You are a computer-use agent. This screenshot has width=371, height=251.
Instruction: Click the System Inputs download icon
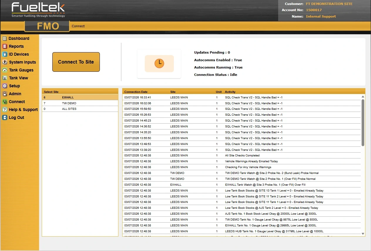pyautogui.click(x=4, y=62)
